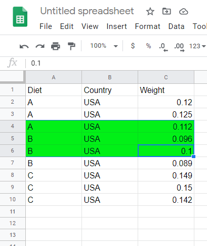Open the Google Sheets home logo

(x=20, y=17)
